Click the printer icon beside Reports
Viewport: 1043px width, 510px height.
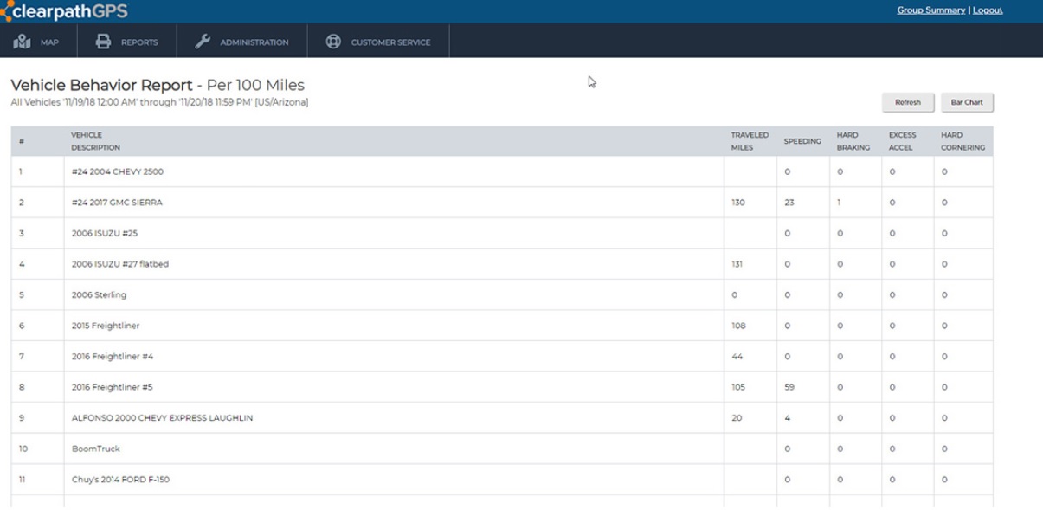[x=103, y=42]
